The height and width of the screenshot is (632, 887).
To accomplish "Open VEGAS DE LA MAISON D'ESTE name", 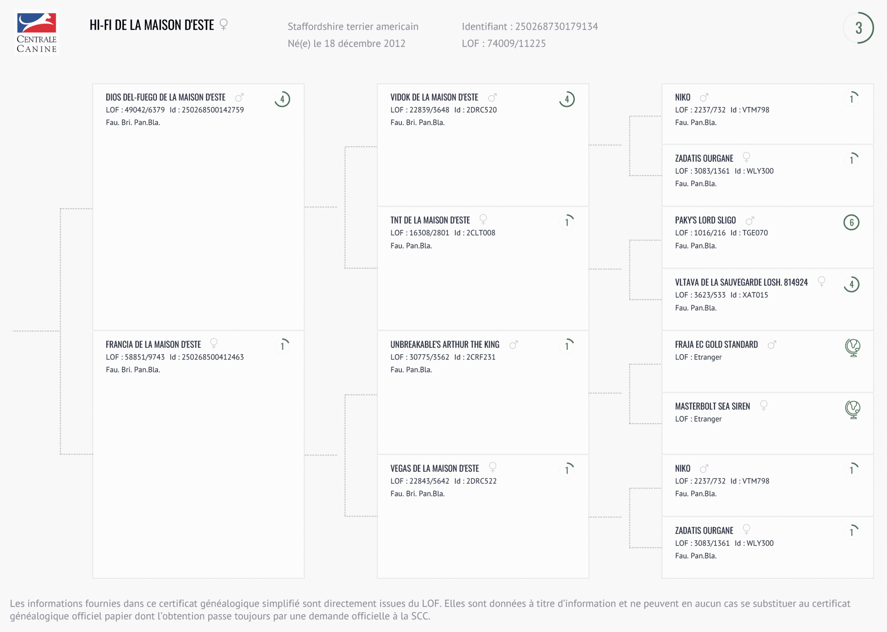I will click(434, 469).
